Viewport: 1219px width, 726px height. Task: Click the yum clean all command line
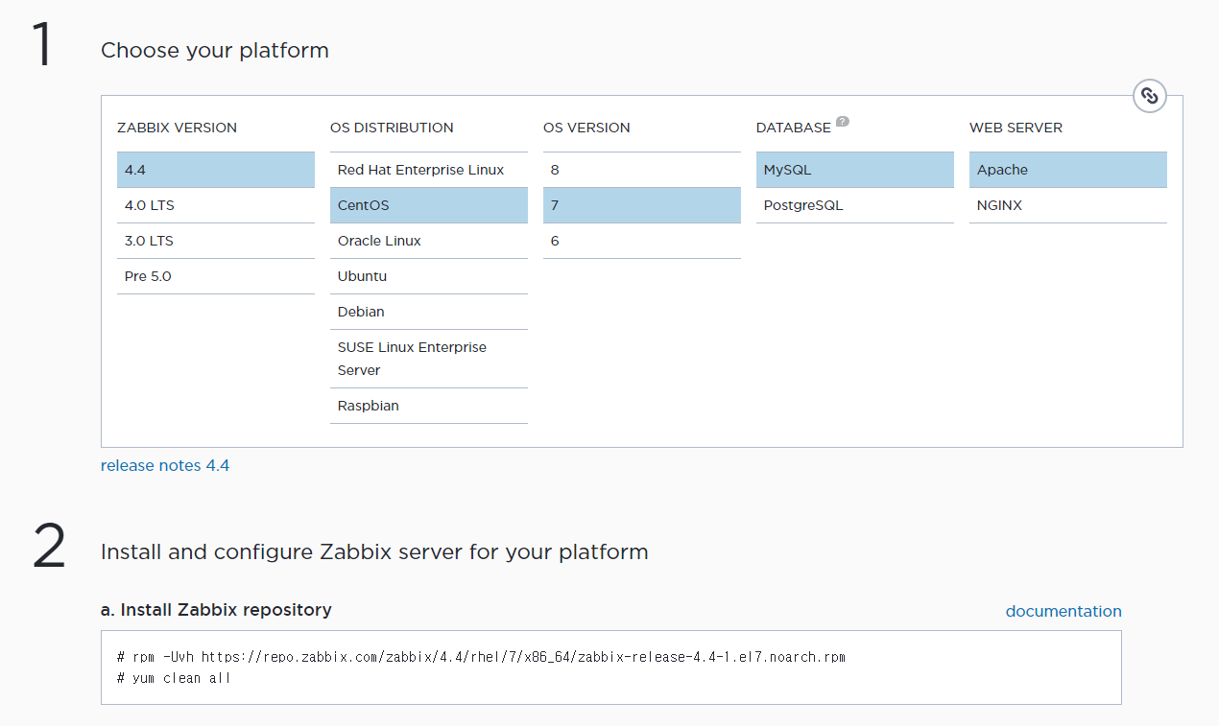click(174, 678)
